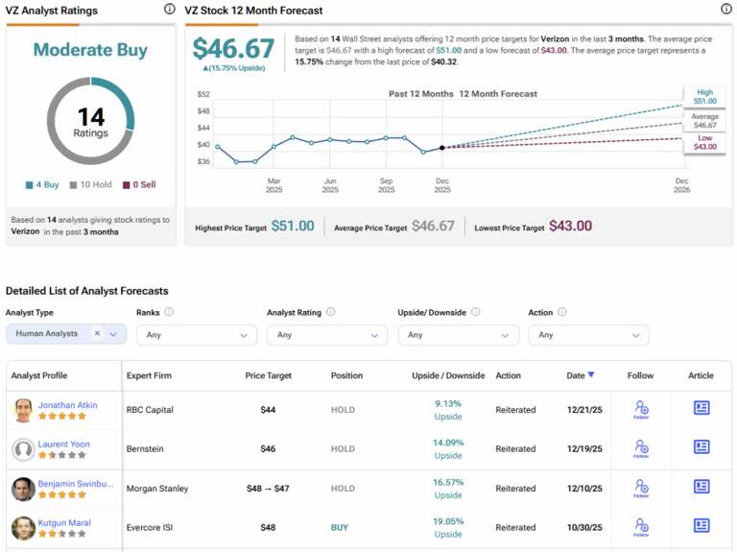Click info icon beside Analyst Rating
Image resolution: width=737 pixels, height=552 pixels.
pos(331,312)
